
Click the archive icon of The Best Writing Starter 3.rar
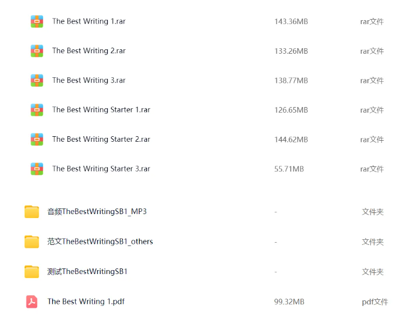coord(37,169)
